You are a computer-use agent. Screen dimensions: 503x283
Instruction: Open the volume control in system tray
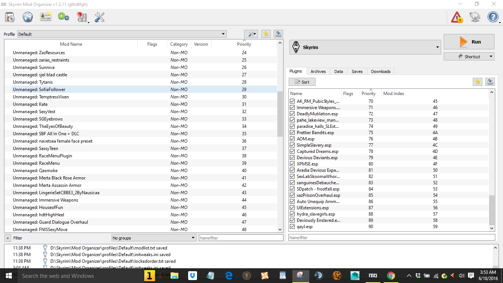point(462,276)
